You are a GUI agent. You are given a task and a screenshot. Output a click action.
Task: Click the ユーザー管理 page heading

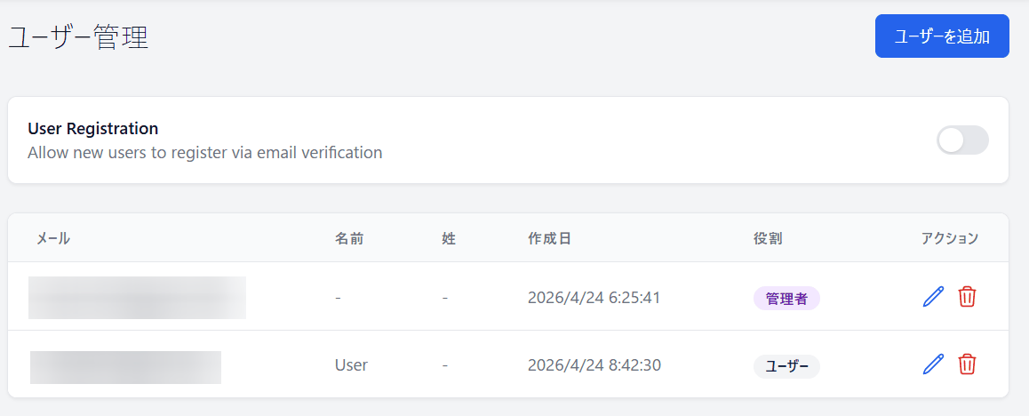click(x=78, y=37)
